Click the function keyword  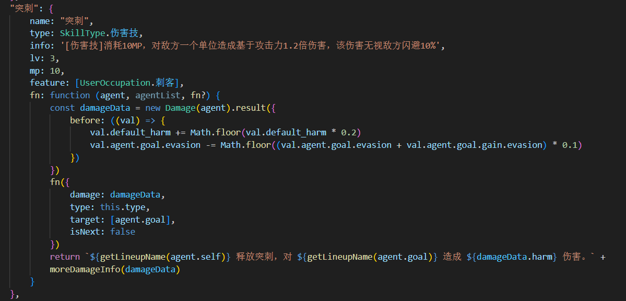70,95
